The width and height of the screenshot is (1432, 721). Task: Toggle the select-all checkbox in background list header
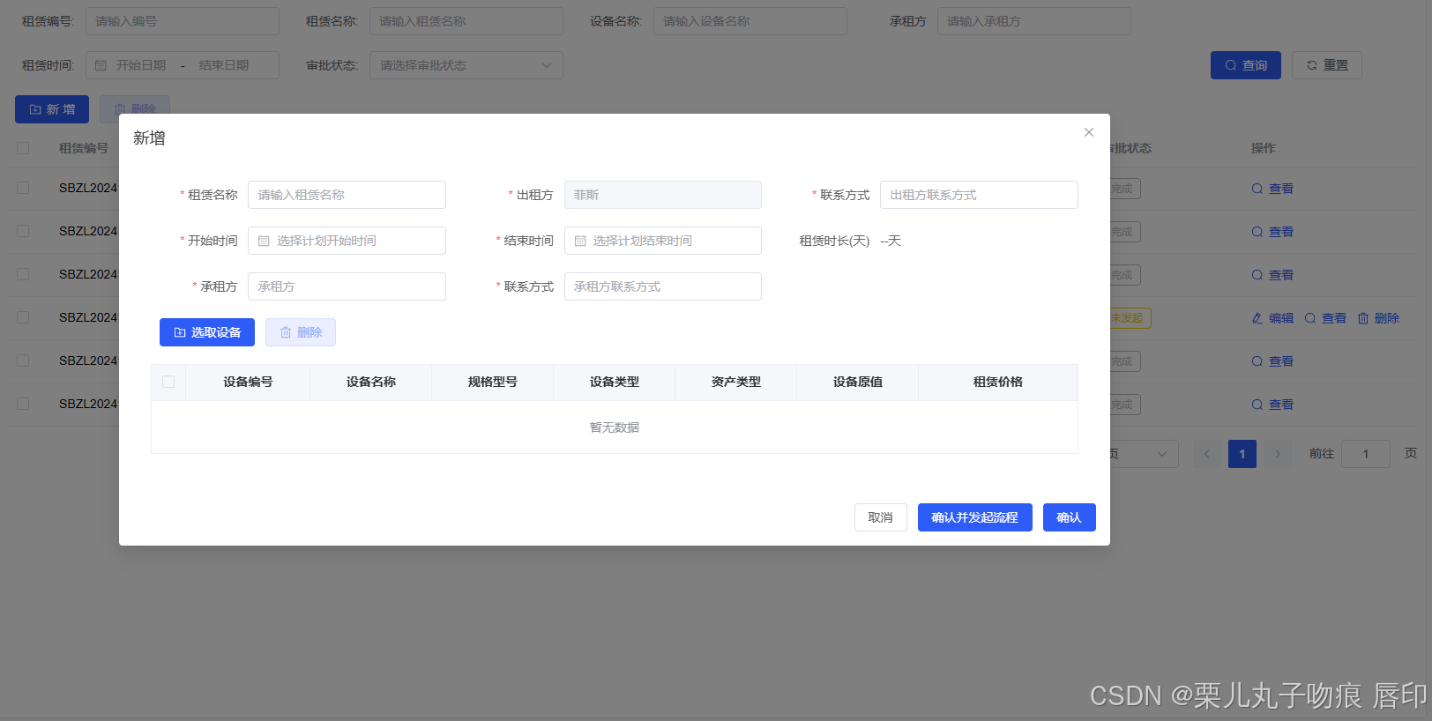[x=23, y=148]
